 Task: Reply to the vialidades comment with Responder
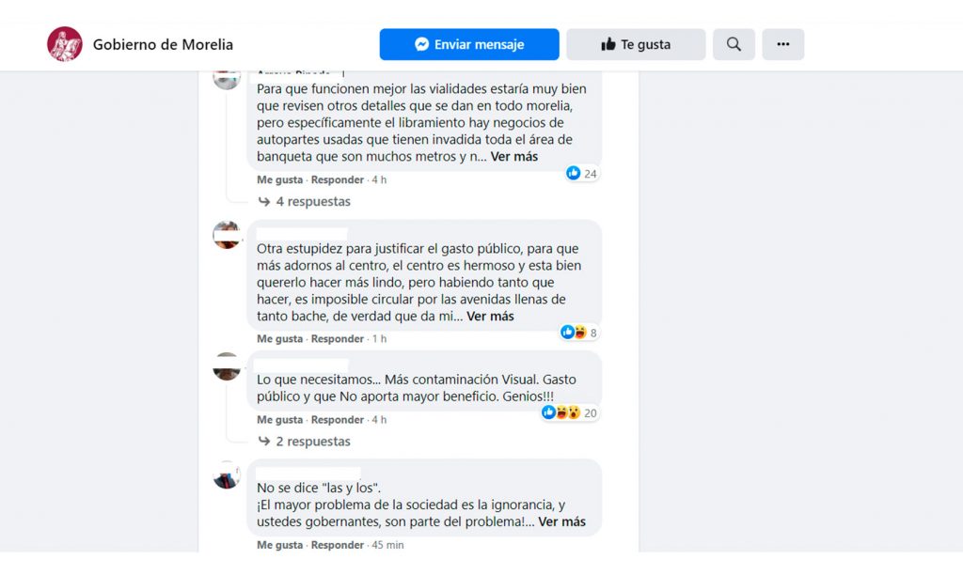(x=338, y=179)
